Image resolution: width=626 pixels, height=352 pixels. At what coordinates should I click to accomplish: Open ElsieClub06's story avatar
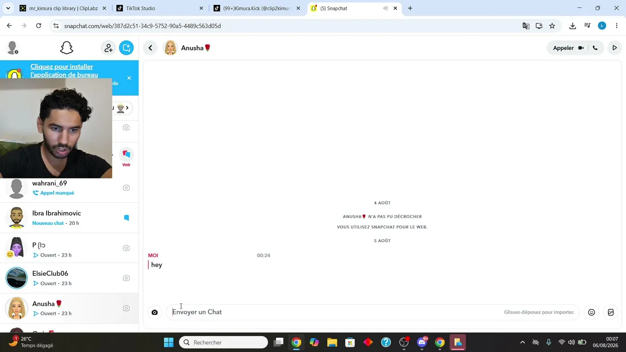(x=17, y=278)
